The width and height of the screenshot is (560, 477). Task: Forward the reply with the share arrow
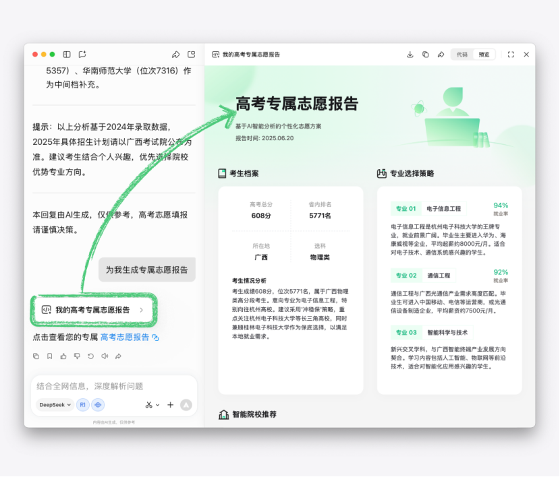tap(118, 356)
